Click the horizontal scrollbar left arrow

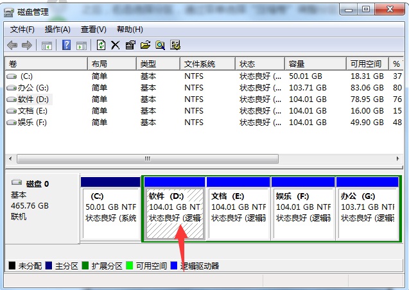click(10, 158)
